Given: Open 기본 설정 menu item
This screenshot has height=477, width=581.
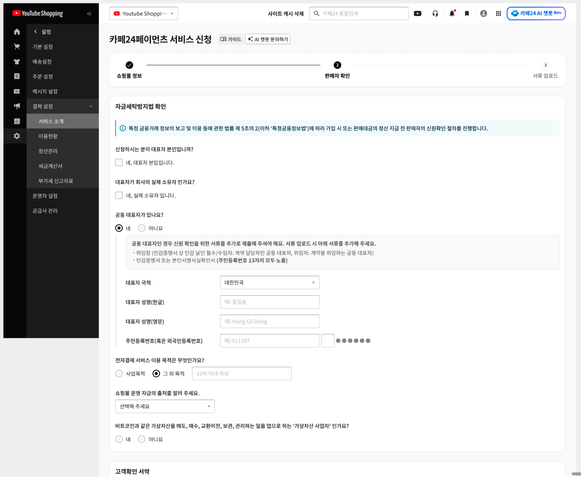Looking at the screenshot, I should click(x=63, y=47).
